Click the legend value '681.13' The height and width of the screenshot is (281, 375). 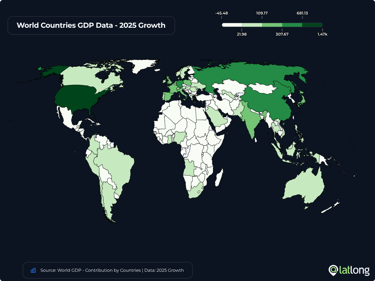(x=302, y=13)
